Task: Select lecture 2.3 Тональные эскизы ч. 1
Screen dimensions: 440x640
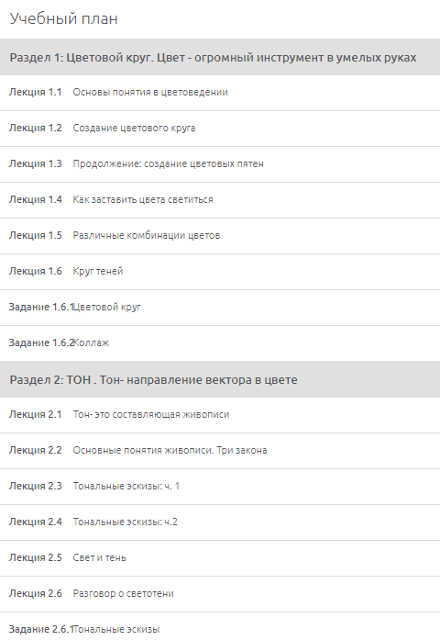Action: point(220,487)
